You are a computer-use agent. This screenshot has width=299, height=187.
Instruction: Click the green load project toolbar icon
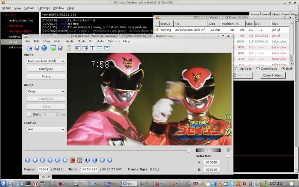tap(53, 48)
